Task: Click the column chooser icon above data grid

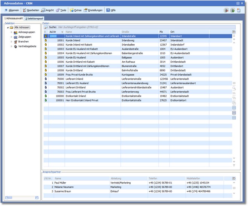Action: (234, 32)
